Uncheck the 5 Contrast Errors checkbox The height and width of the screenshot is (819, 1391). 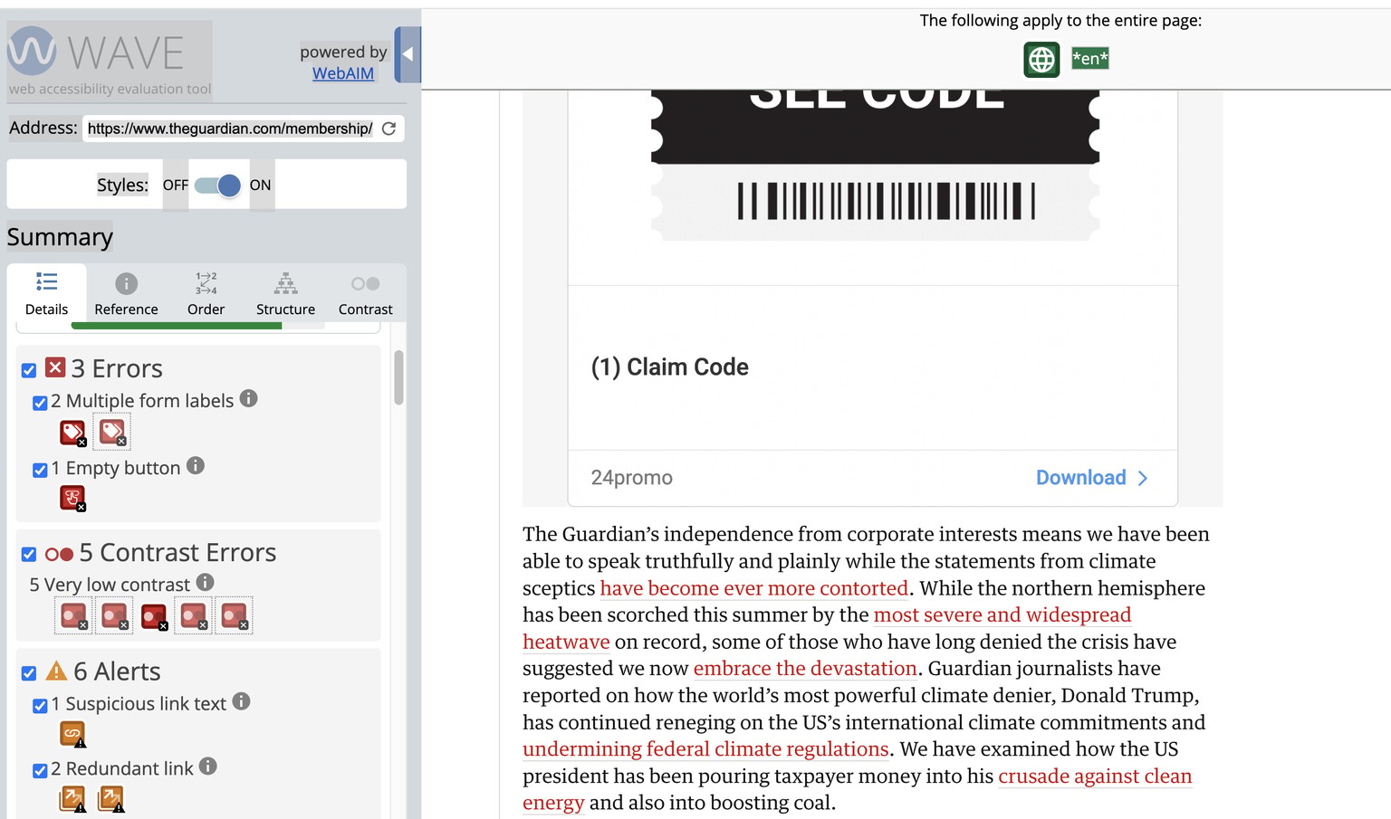coord(29,554)
